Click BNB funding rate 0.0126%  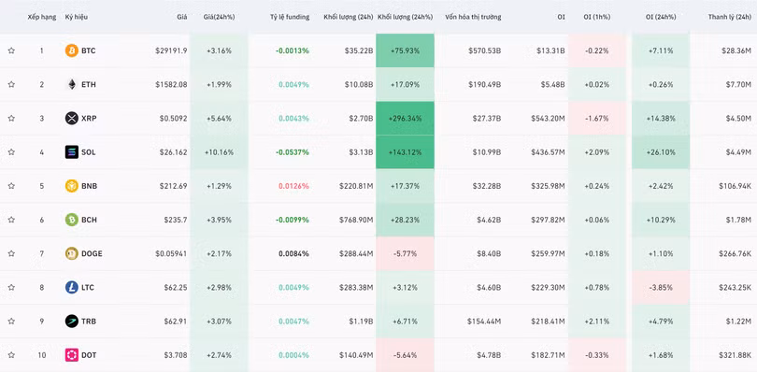click(x=293, y=186)
